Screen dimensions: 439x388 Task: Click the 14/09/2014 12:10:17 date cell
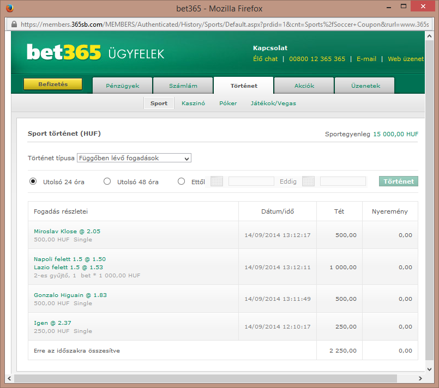coord(278,326)
